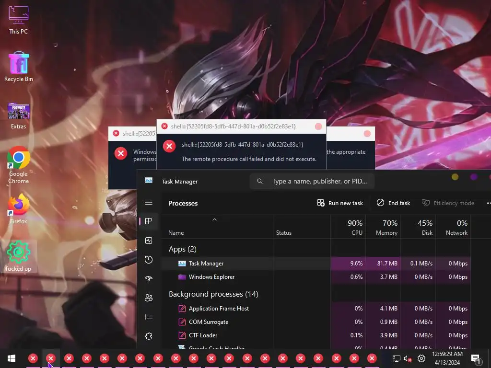
Task: Sort processes by Network column
Action: point(454,228)
